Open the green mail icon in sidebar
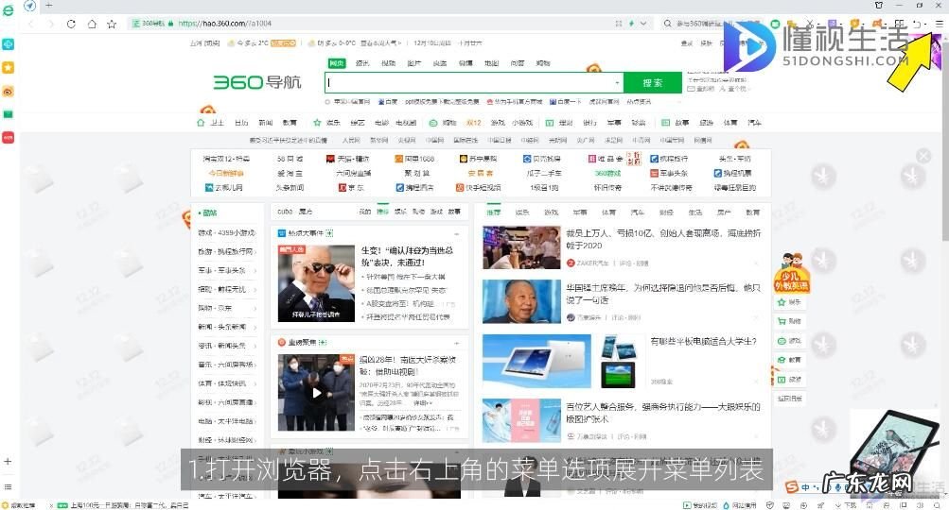This screenshot has height=510, width=949. pyautogui.click(x=8, y=114)
